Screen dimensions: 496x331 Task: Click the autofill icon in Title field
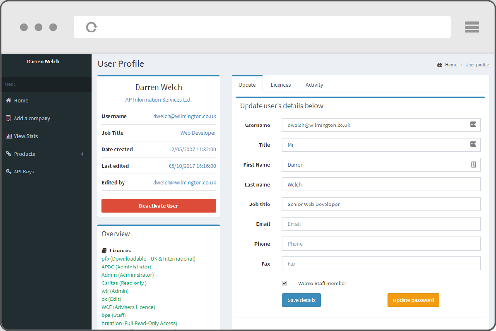pos(473,144)
